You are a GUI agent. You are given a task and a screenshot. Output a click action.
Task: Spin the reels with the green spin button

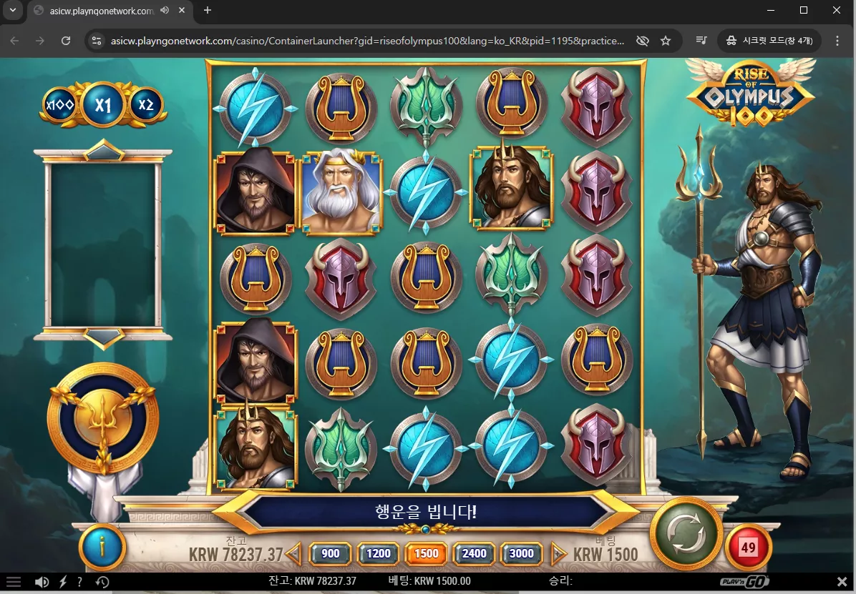[686, 534]
